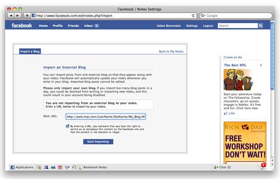280x179 pixels.
Task: Click the facebook logo in header
Action: point(22,25)
